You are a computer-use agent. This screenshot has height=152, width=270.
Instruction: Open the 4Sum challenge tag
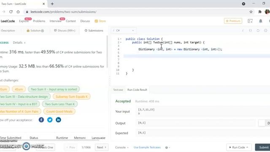click(x=19, y=89)
